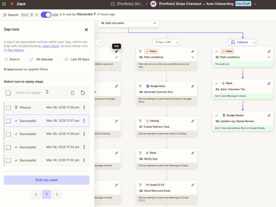Click the folder icon in breadcrumb
Viewport: 276px width, 207px height.
(113, 4)
